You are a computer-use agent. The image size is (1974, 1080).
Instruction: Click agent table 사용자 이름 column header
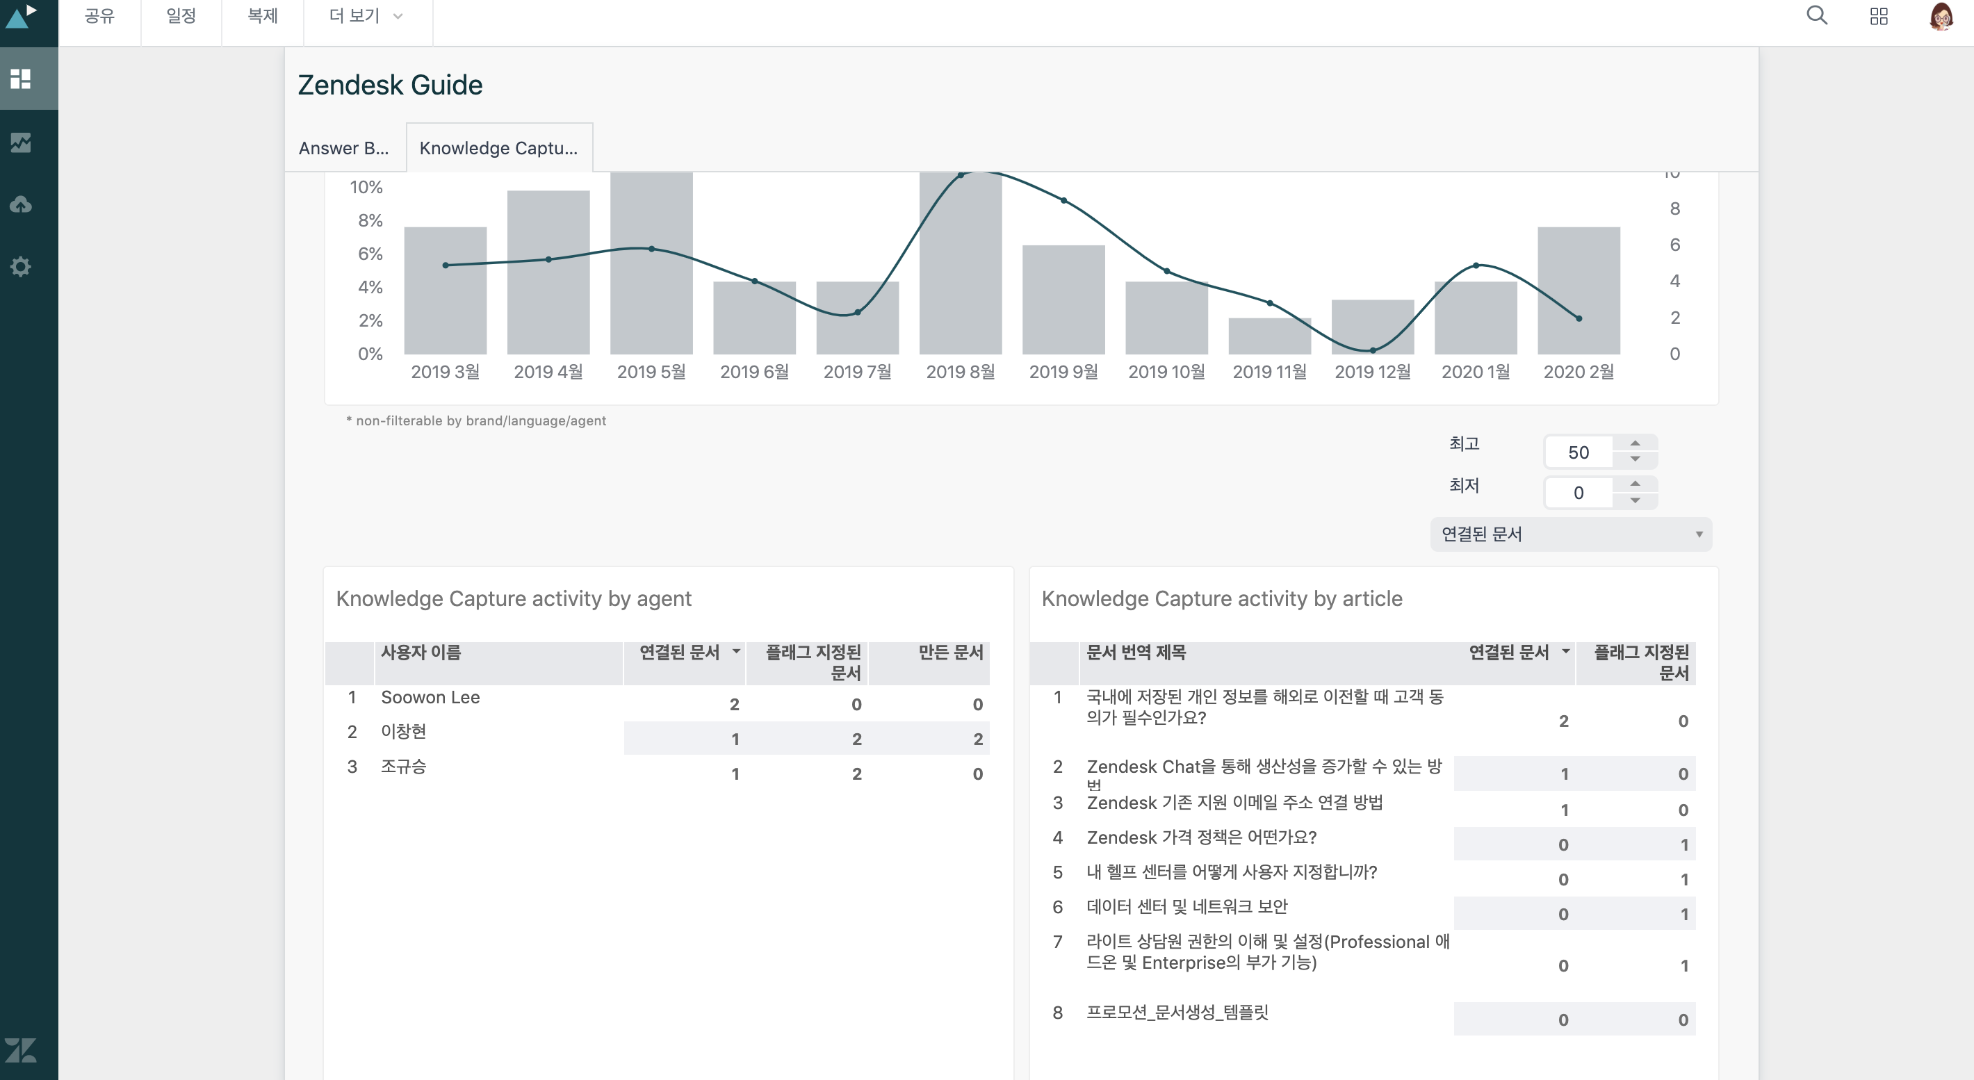tap(498, 662)
